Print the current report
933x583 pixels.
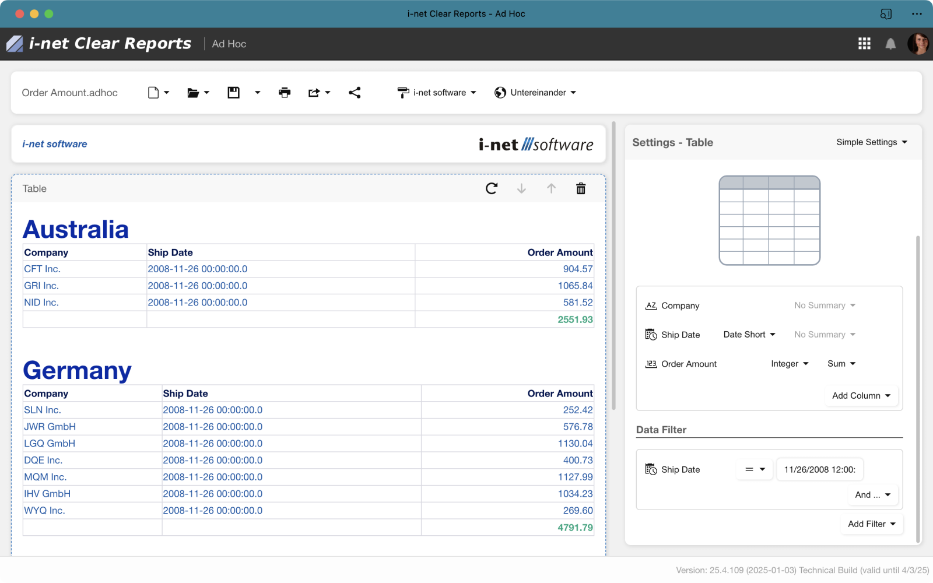(x=285, y=92)
